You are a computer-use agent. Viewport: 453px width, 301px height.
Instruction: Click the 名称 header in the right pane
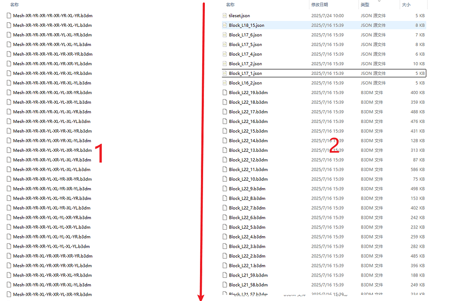tap(230, 5)
